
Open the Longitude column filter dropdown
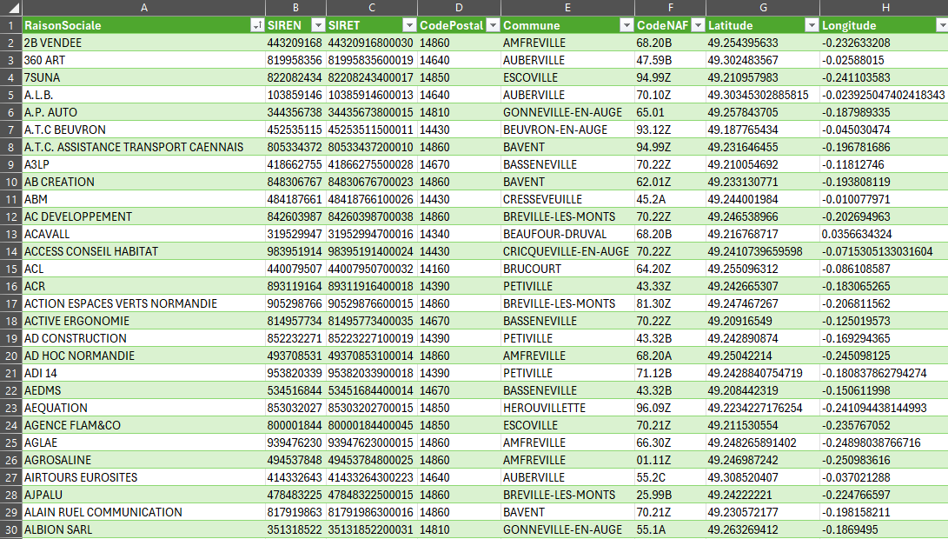(941, 25)
